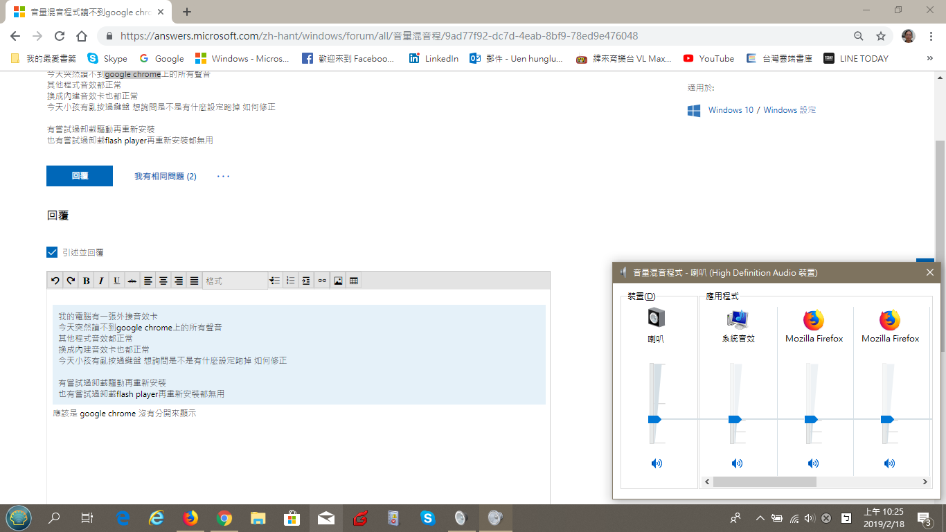This screenshot has height=532, width=946.
Task: Bookmark this page with the star
Action: [881, 36]
